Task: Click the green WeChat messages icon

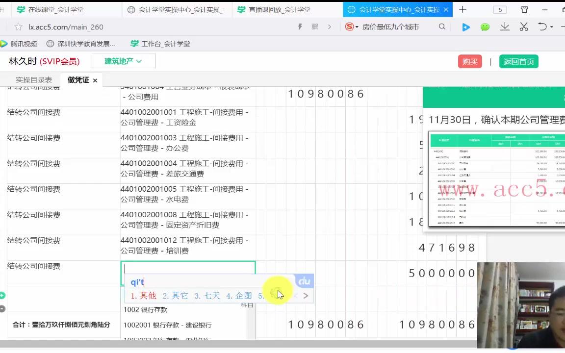Action: 485,27
